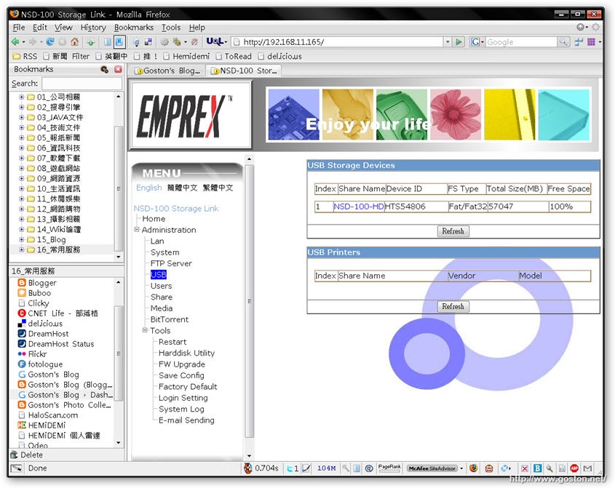Click the Google search input box
The height and width of the screenshot is (488, 615).
(521, 41)
